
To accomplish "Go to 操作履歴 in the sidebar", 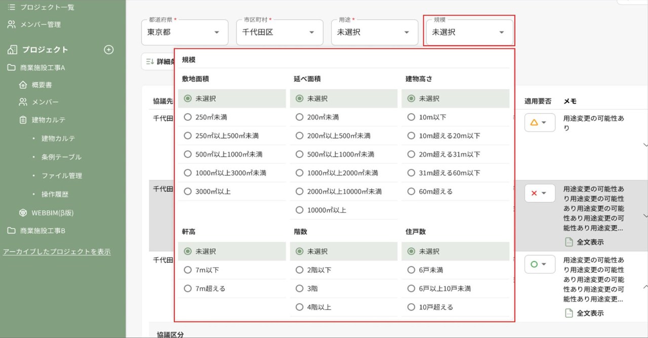I will click(x=55, y=194).
